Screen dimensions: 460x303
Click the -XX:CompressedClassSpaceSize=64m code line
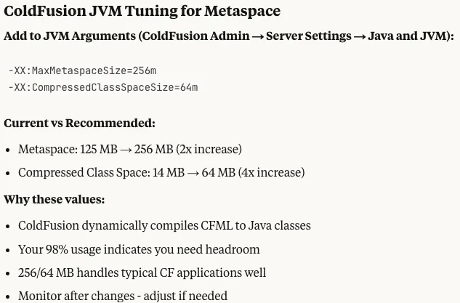point(103,87)
